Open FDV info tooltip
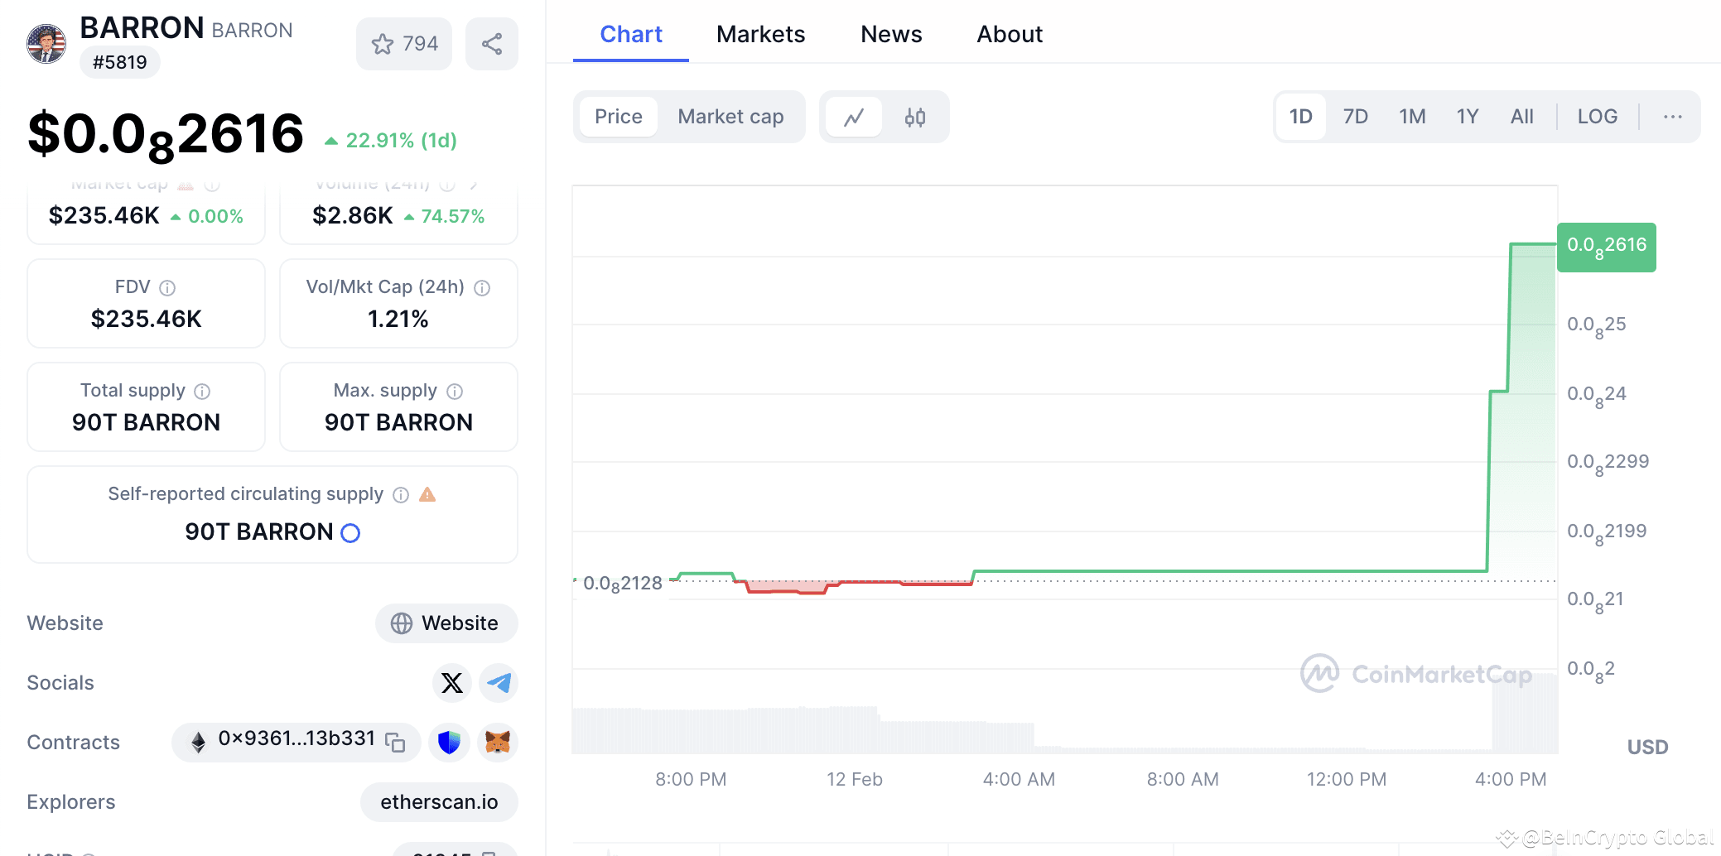The image size is (1721, 856). 168,287
